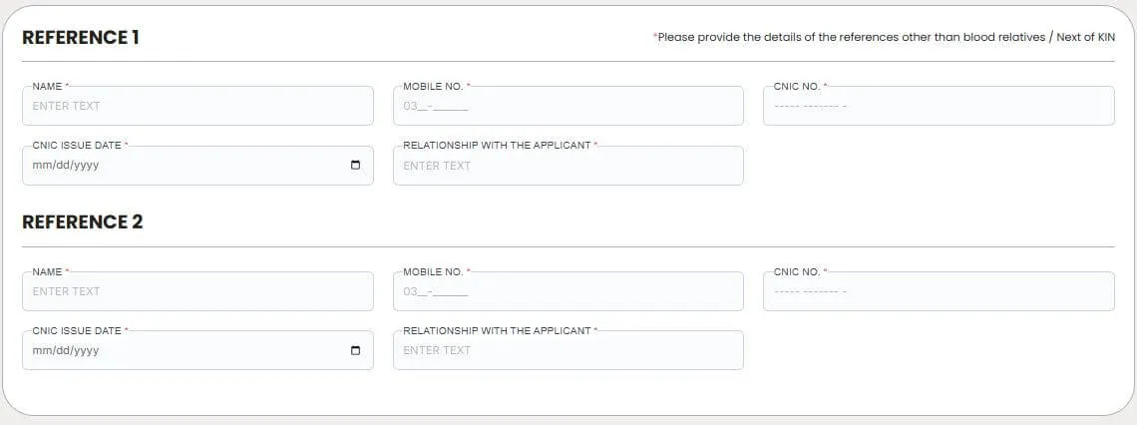Click the REFERENCE 1 section heading
The image size is (1137, 425).
[81, 38]
